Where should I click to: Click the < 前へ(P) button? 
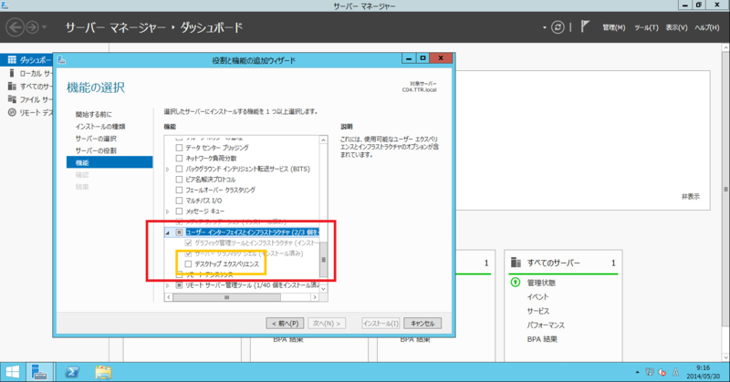(x=285, y=323)
